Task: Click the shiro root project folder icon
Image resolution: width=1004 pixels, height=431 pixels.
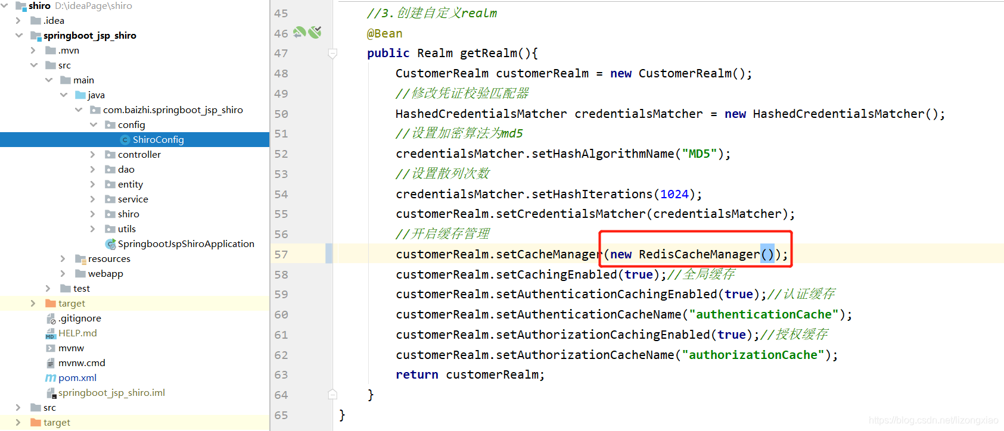Action: tap(21, 6)
